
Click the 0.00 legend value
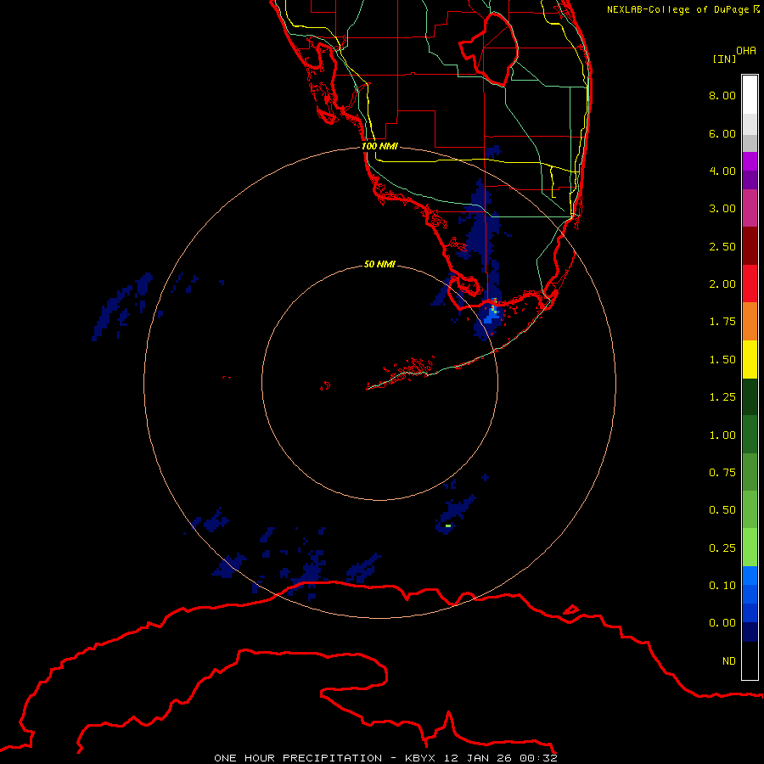pos(722,623)
